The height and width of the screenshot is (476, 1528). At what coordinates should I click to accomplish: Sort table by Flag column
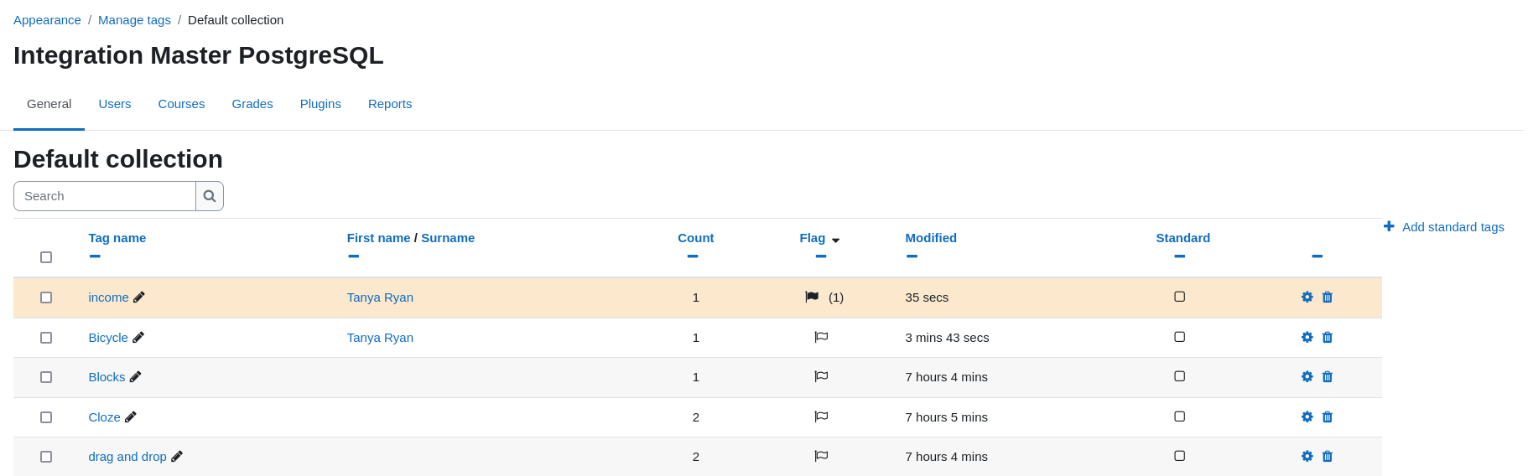pyautogui.click(x=813, y=238)
